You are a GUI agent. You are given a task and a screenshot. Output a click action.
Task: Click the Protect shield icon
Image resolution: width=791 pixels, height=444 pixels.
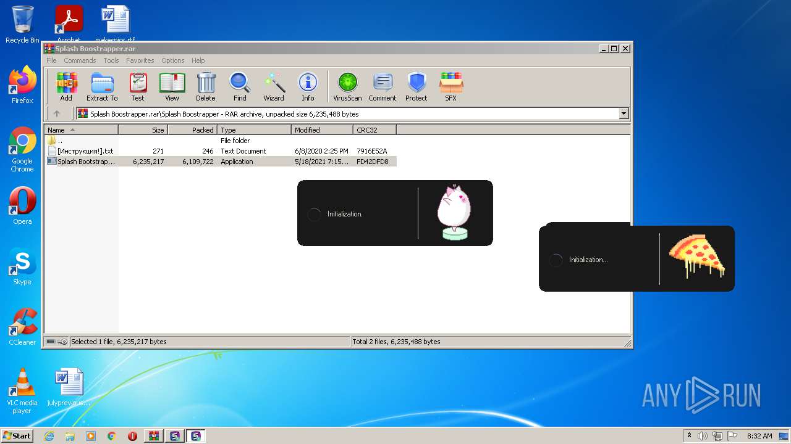pos(417,87)
